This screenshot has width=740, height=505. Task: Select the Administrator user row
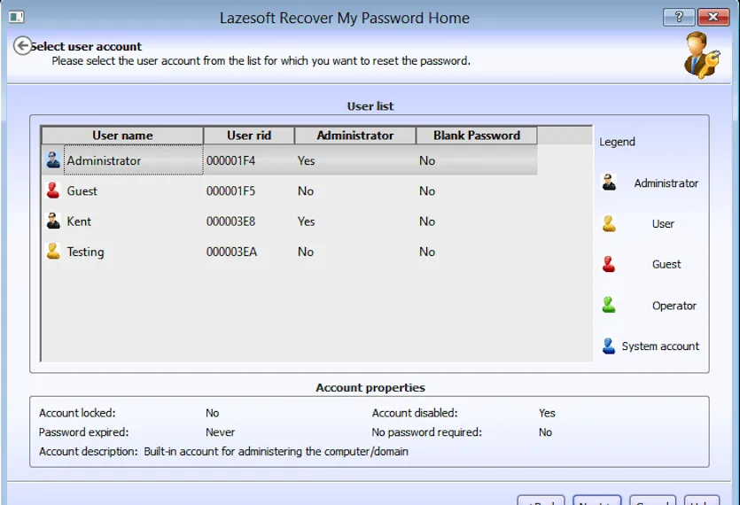[289, 160]
